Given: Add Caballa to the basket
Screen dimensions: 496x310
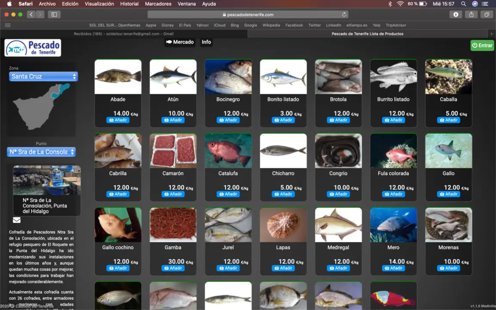Looking at the screenshot, I should 449,120.
